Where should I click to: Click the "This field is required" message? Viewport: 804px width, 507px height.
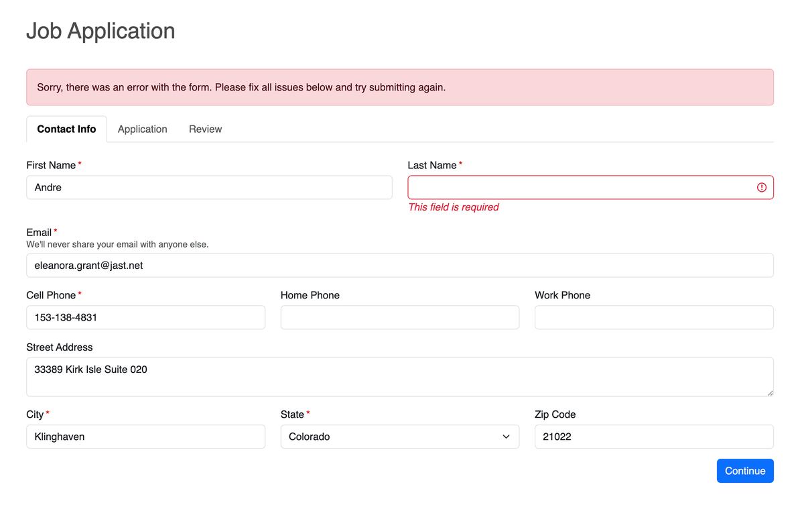pyautogui.click(x=454, y=207)
